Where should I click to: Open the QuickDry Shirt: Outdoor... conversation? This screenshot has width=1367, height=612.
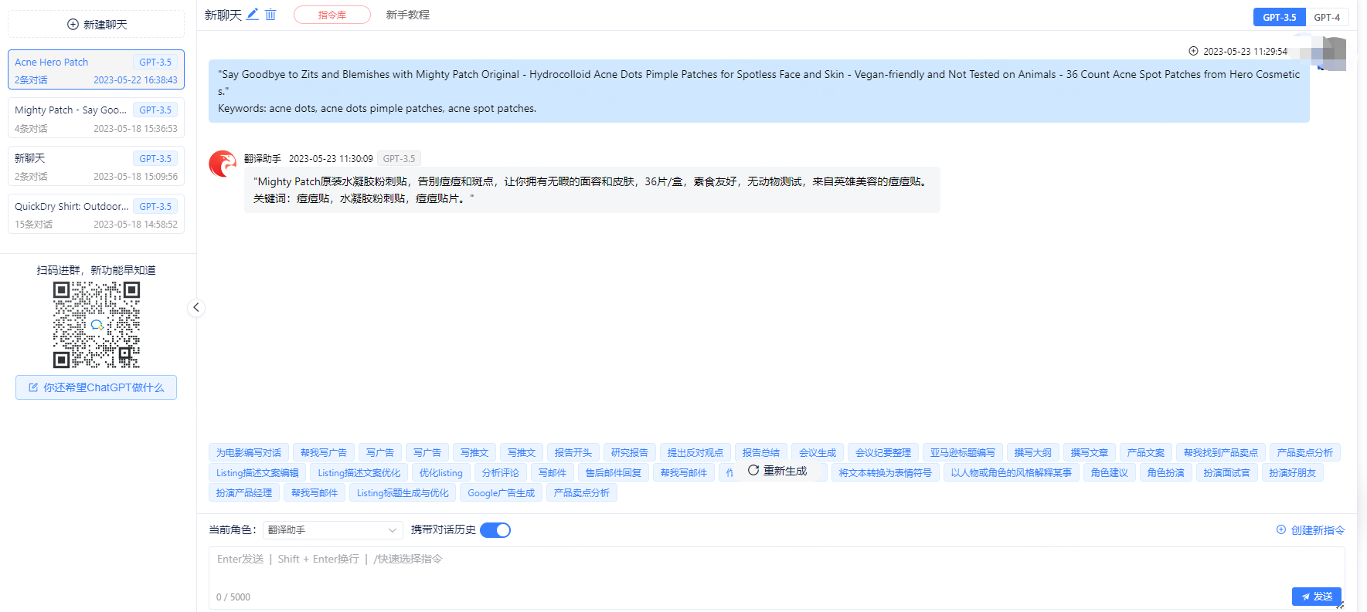point(97,214)
